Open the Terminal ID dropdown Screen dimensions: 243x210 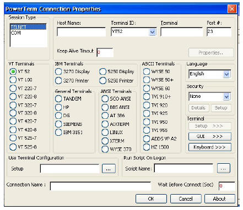pyautogui.click(x=152, y=32)
